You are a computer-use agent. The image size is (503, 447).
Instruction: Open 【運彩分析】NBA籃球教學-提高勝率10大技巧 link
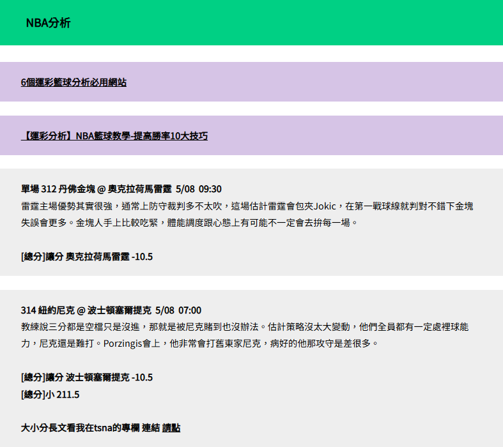point(114,136)
